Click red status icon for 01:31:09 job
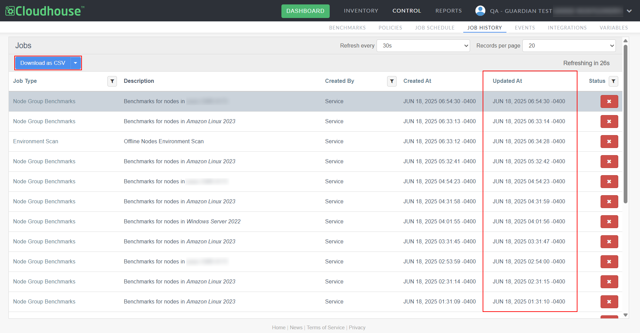The width and height of the screenshot is (640, 333). click(609, 302)
